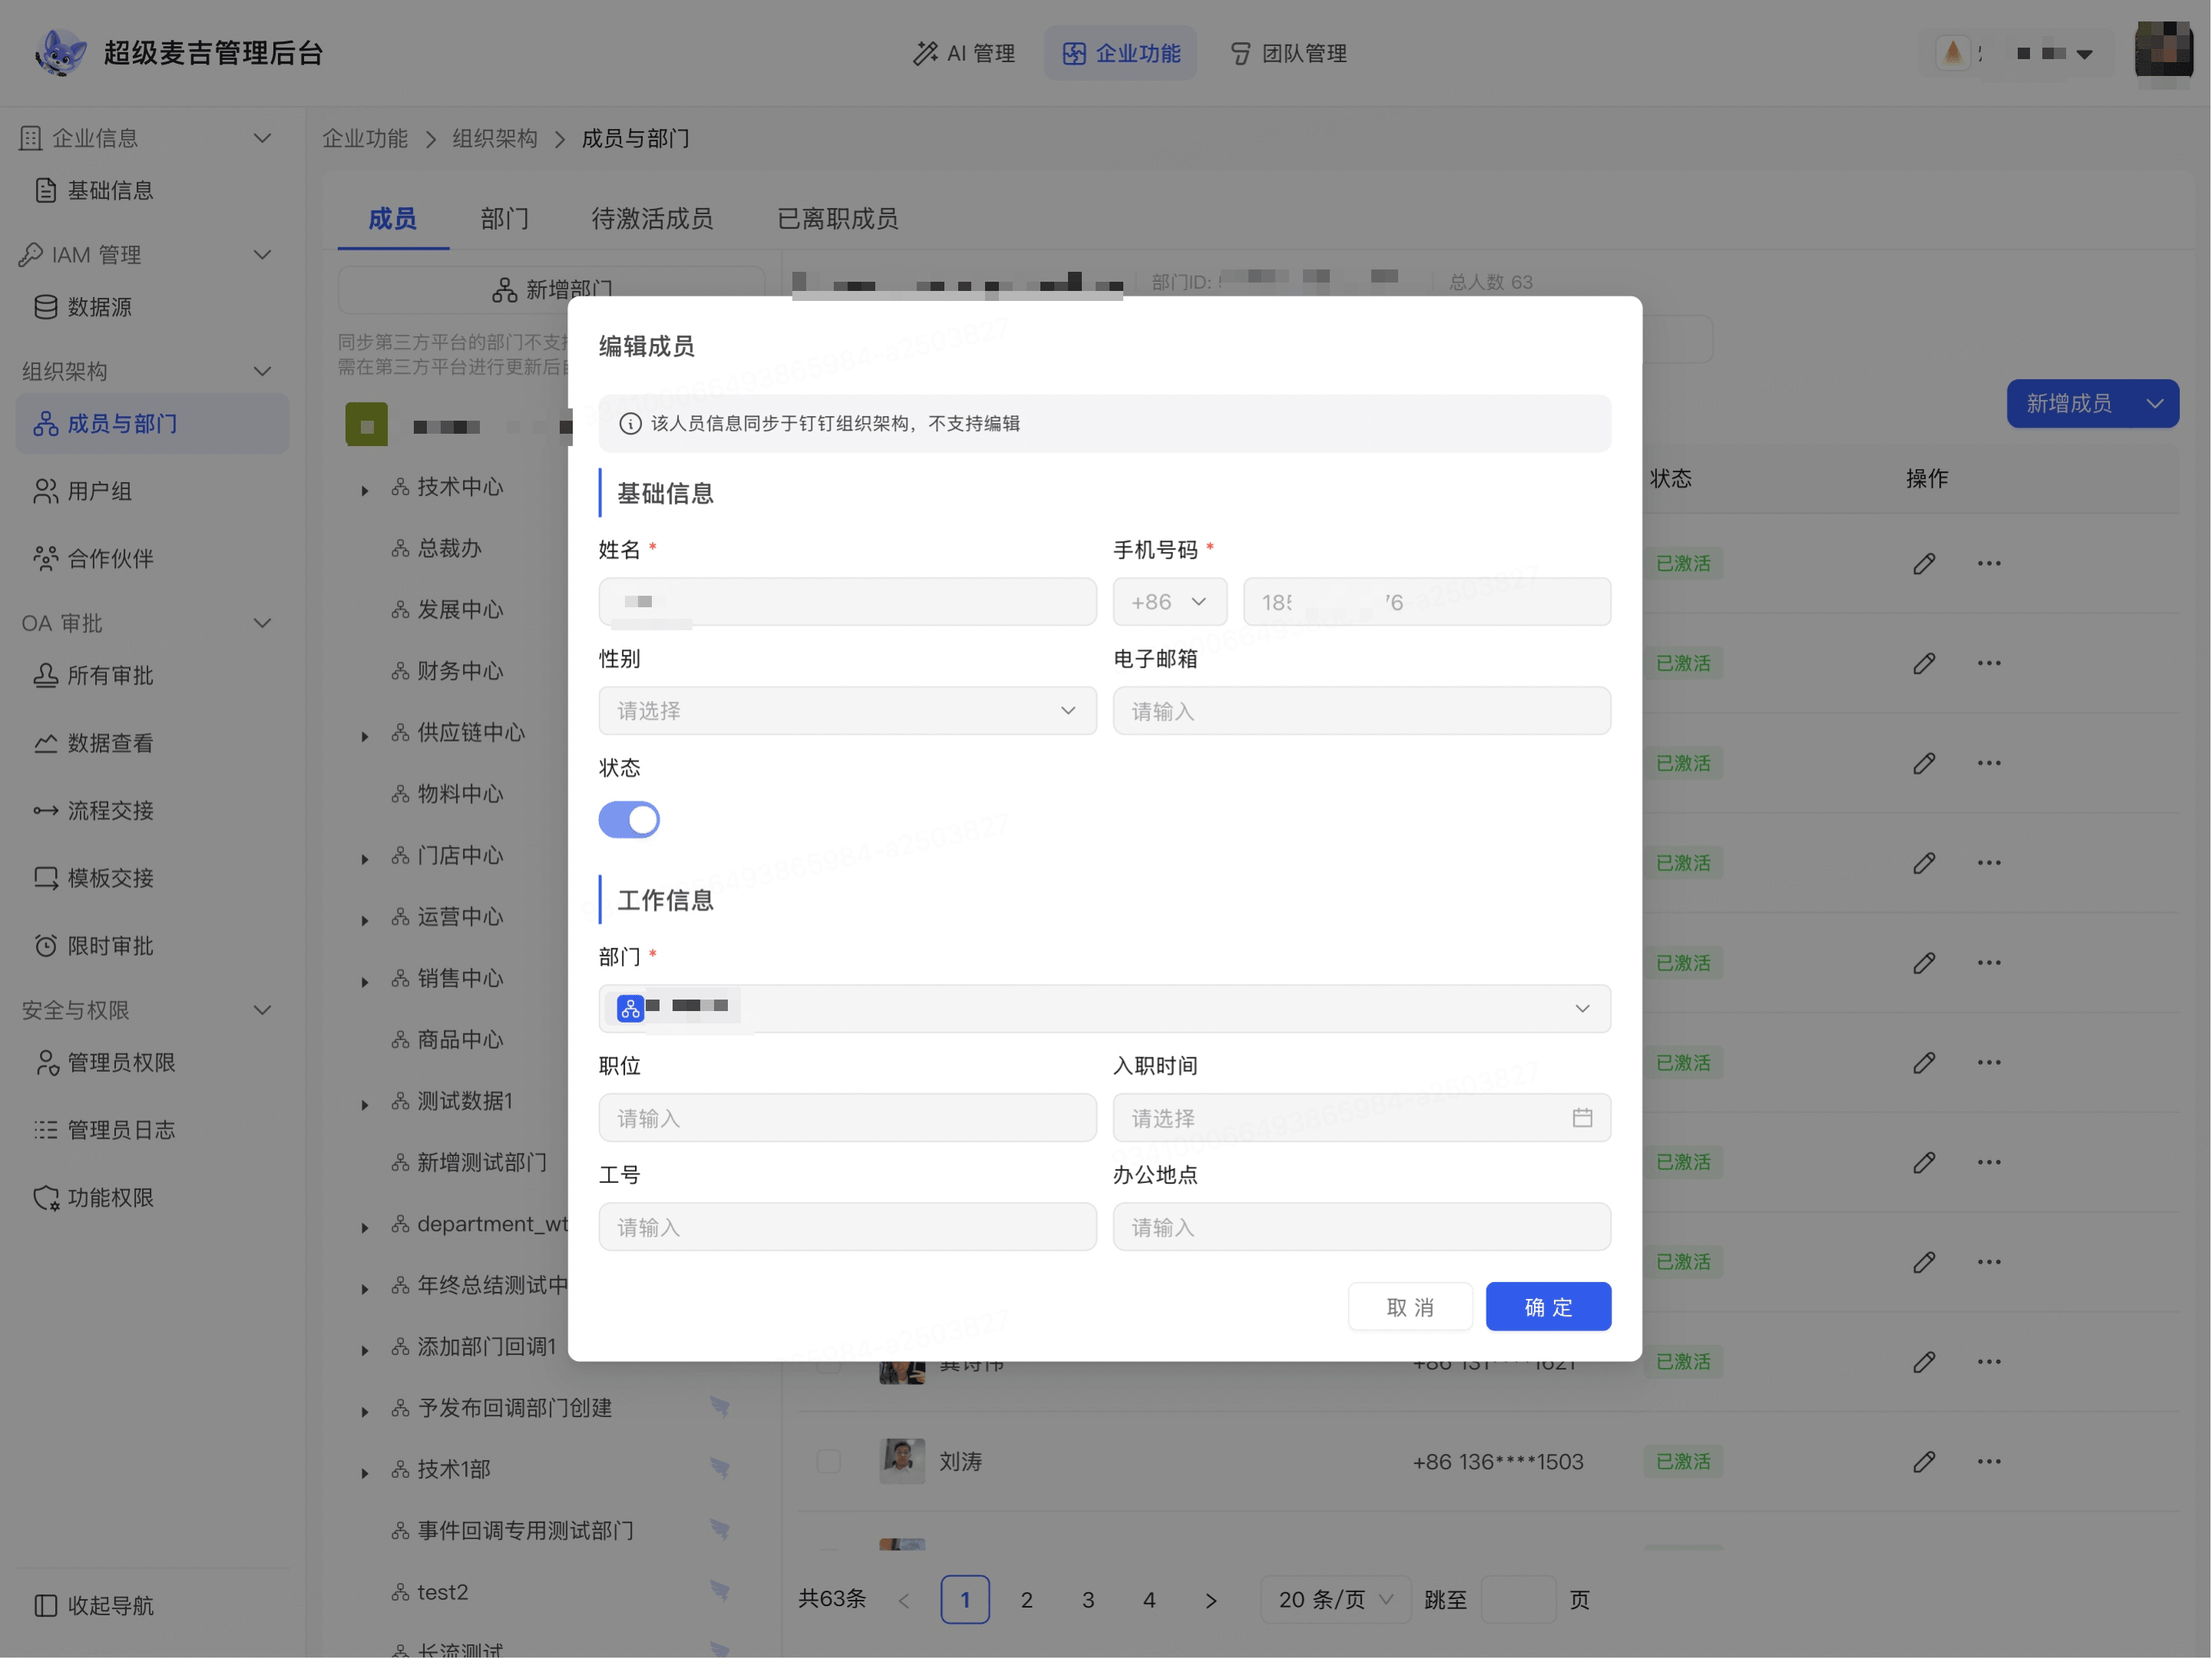Open the 性别 dropdown
The image size is (2212, 1659).
[x=848, y=711]
